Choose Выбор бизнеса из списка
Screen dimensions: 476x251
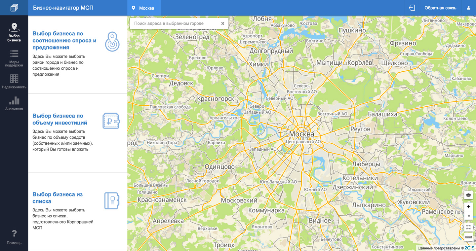tap(58, 198)
